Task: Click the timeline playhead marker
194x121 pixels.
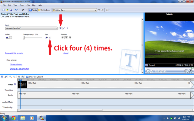Action: [21, 80]
